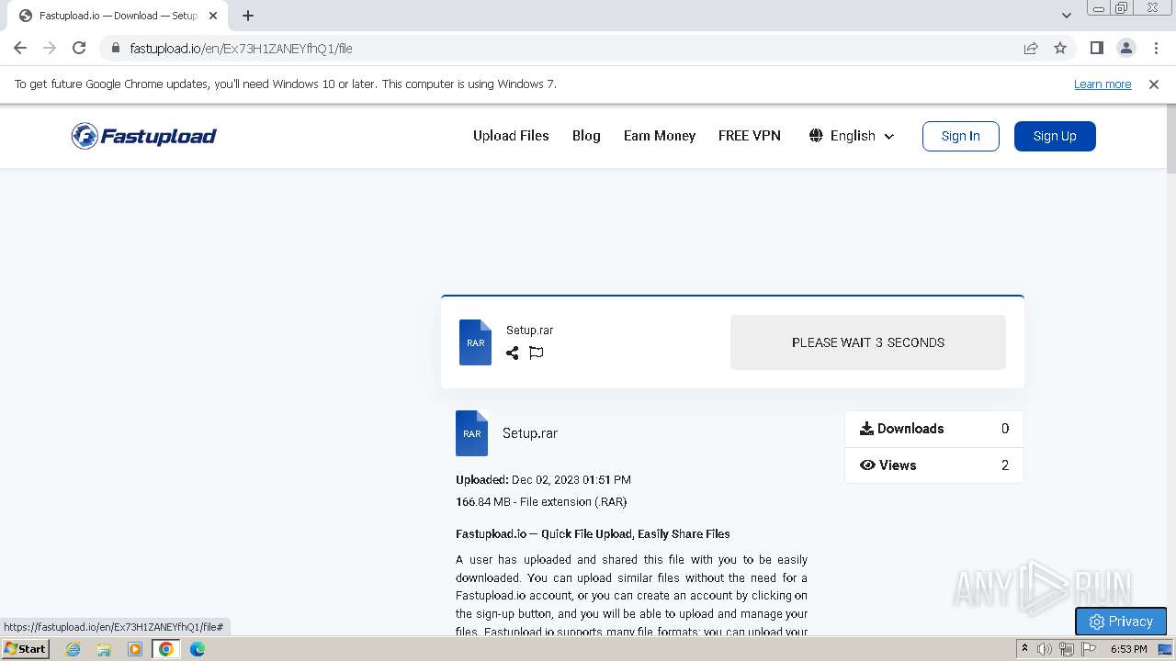The width and height of the screenshot is (1176, 661).
Task: View site information lock icon
Action: click(115, 48)
